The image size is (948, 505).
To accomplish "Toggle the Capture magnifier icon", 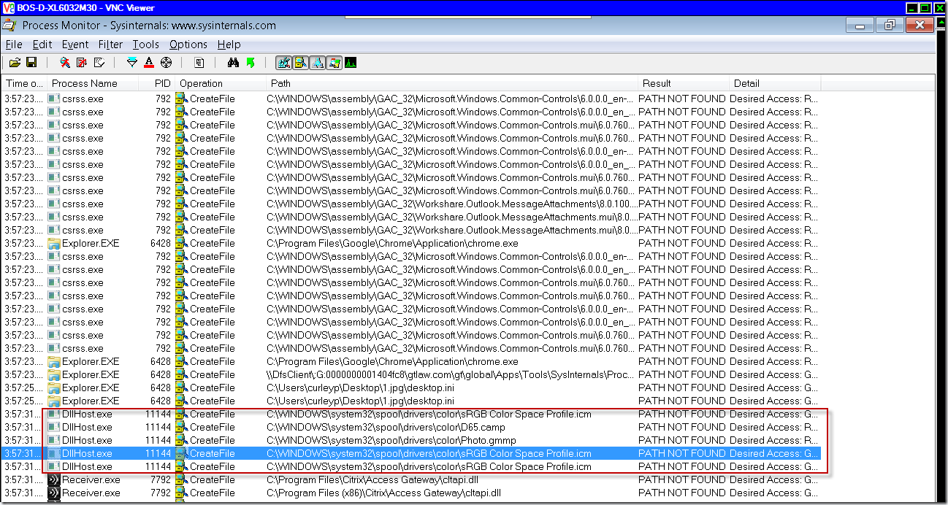I will [x=65, y=63].
